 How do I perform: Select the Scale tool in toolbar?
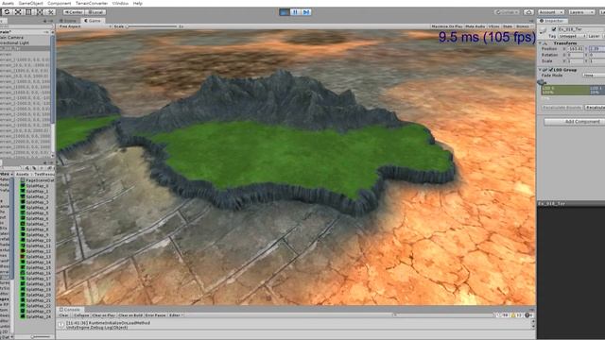pos(18,12)
